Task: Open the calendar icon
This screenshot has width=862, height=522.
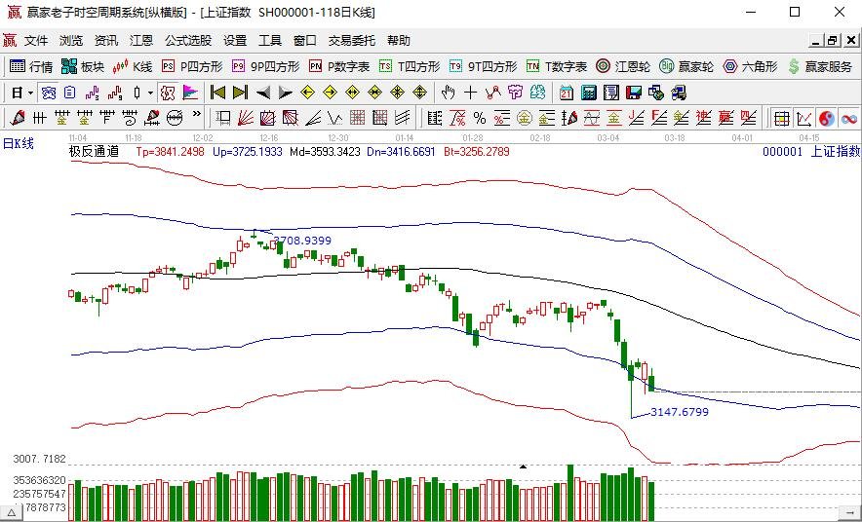Action: (x=567, y=93)
